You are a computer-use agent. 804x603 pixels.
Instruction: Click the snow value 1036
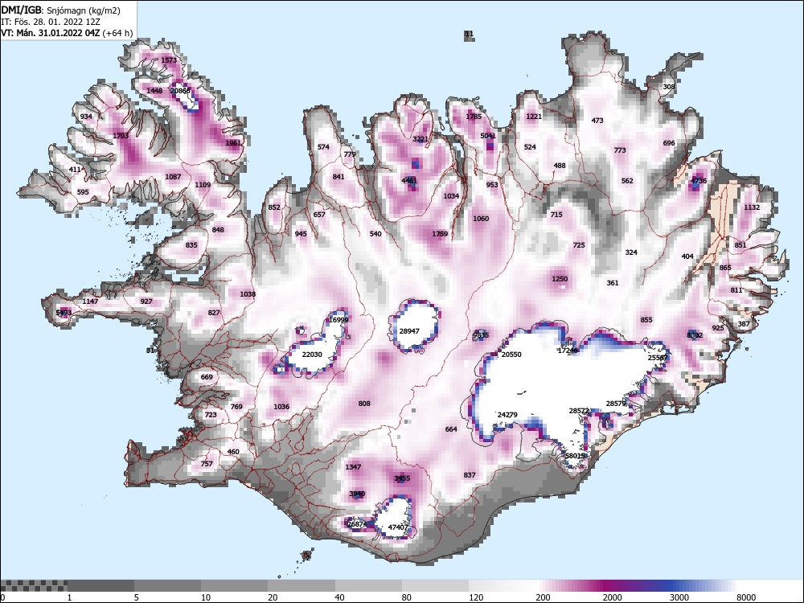tap(281, 407)
